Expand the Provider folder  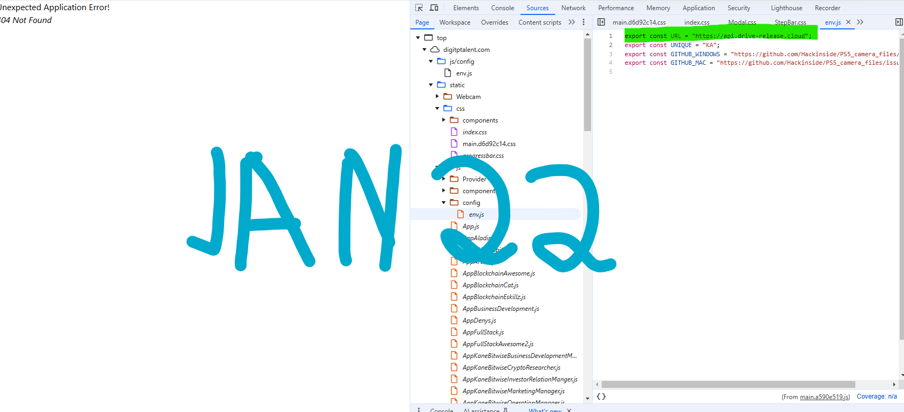click(x=444, y=179)
